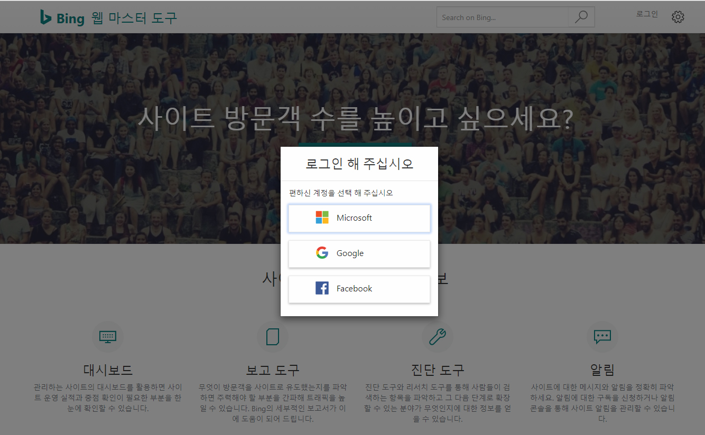The width and height of the screenshot is (705, 435).
Task: Click the Google logo icon
Action: point(322,253)
